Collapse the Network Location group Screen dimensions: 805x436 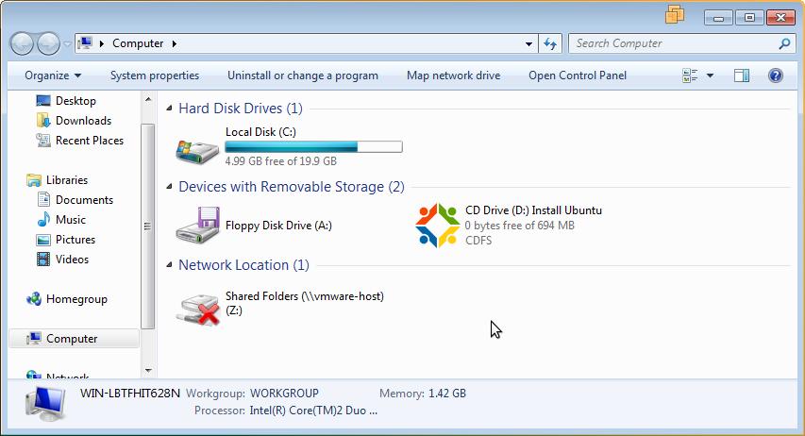click(169, 265)
